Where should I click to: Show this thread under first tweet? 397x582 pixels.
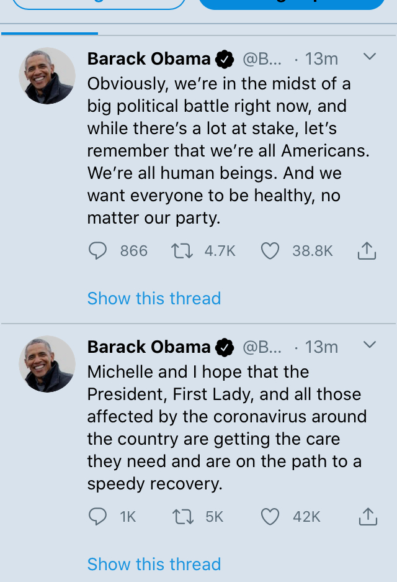point(154,298)
